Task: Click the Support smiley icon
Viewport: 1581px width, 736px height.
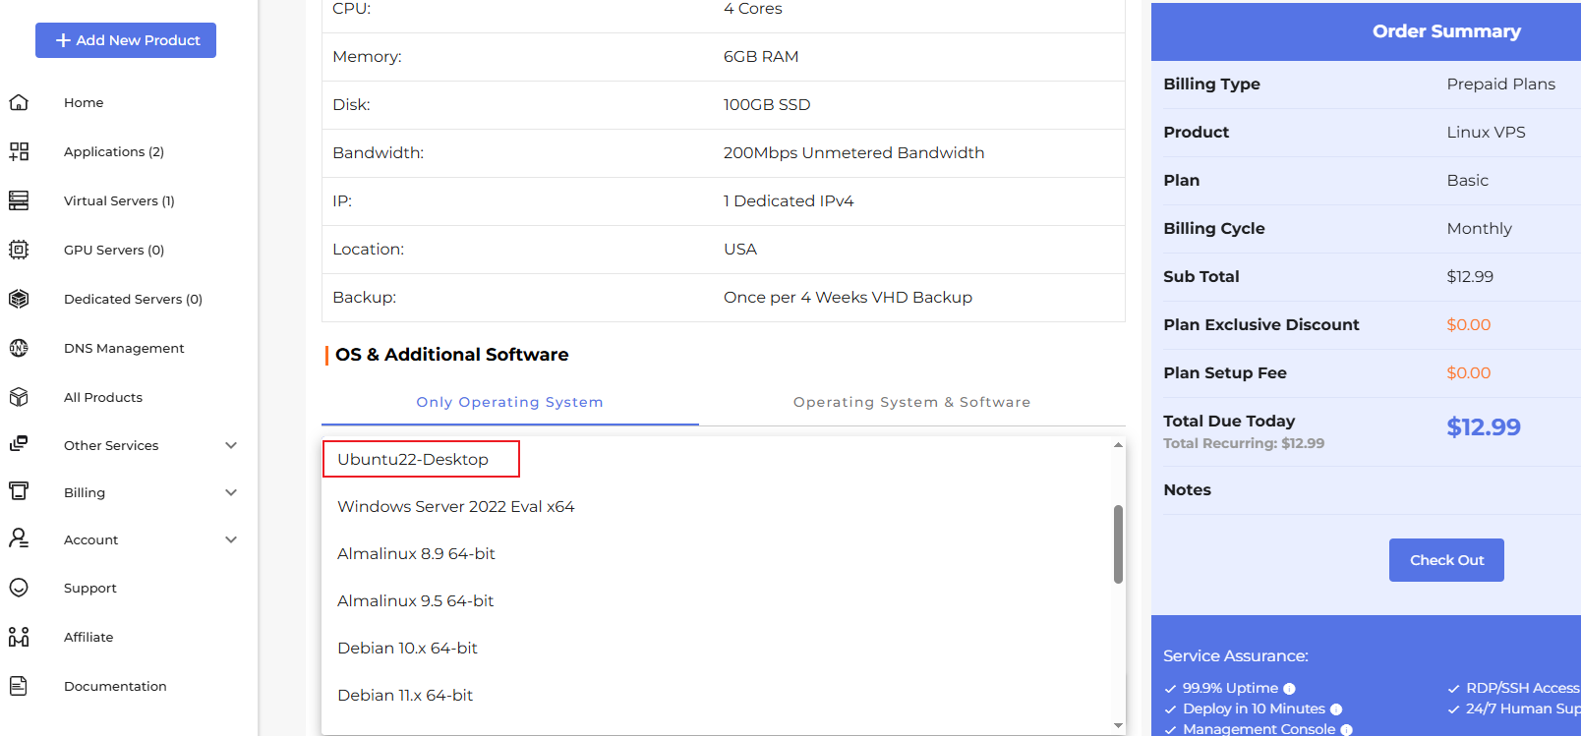Action: pos(19,588)
